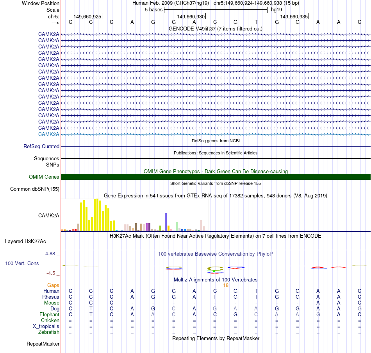
Task: Click the chr5:149,660,924-149,660,938 (15 bp) position text
Action: pyautogui.click(x=256, y=3)
